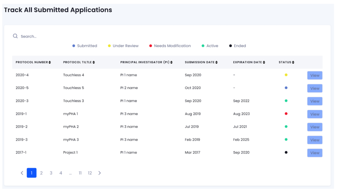Image resolution: width=339 pixels, height=195 pixels.
Task: Go to page 12
Action: tap(90, 173)
